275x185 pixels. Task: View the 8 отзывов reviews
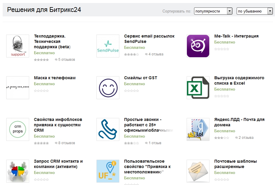pos(67,143)
